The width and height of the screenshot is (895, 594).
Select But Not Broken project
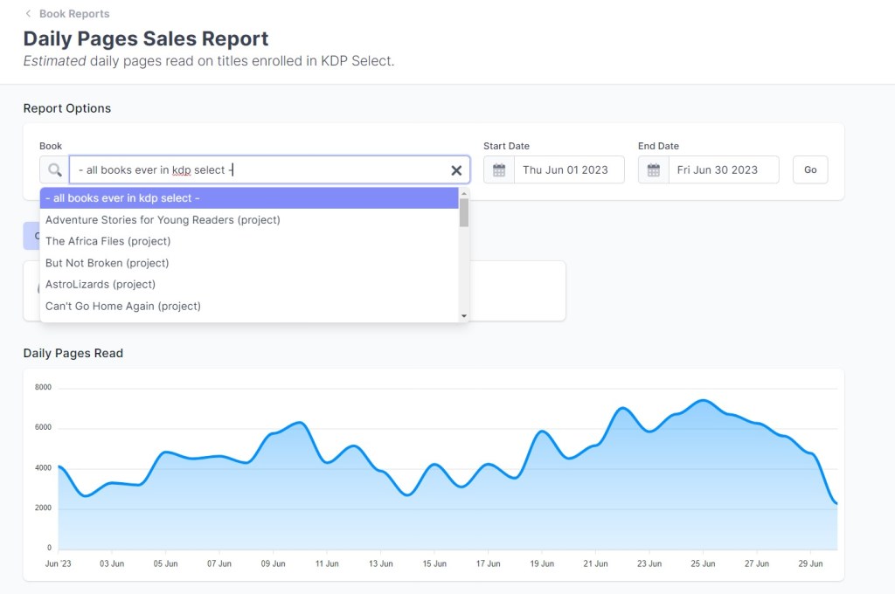[x=107, y=263]
